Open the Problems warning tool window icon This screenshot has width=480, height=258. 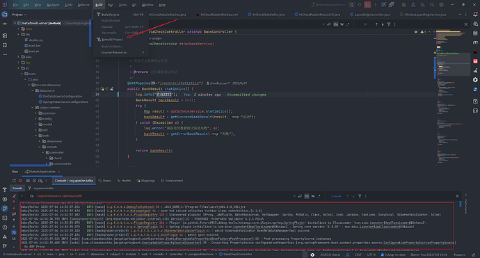(x=5, y=236)
